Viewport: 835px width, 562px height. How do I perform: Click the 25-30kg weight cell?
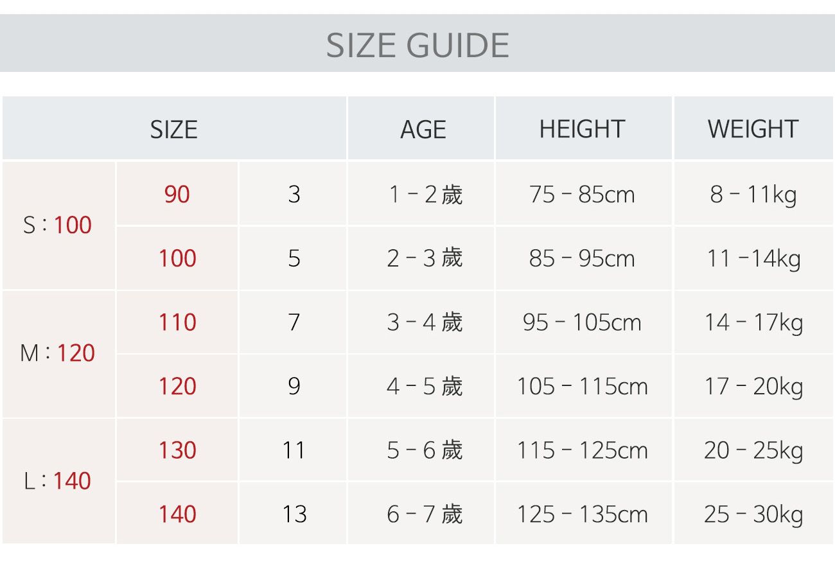753,514
